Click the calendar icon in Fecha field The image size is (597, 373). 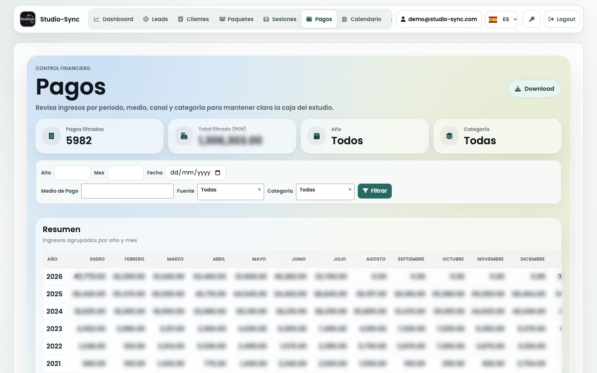pyautogui.click(x=218, y=173)
